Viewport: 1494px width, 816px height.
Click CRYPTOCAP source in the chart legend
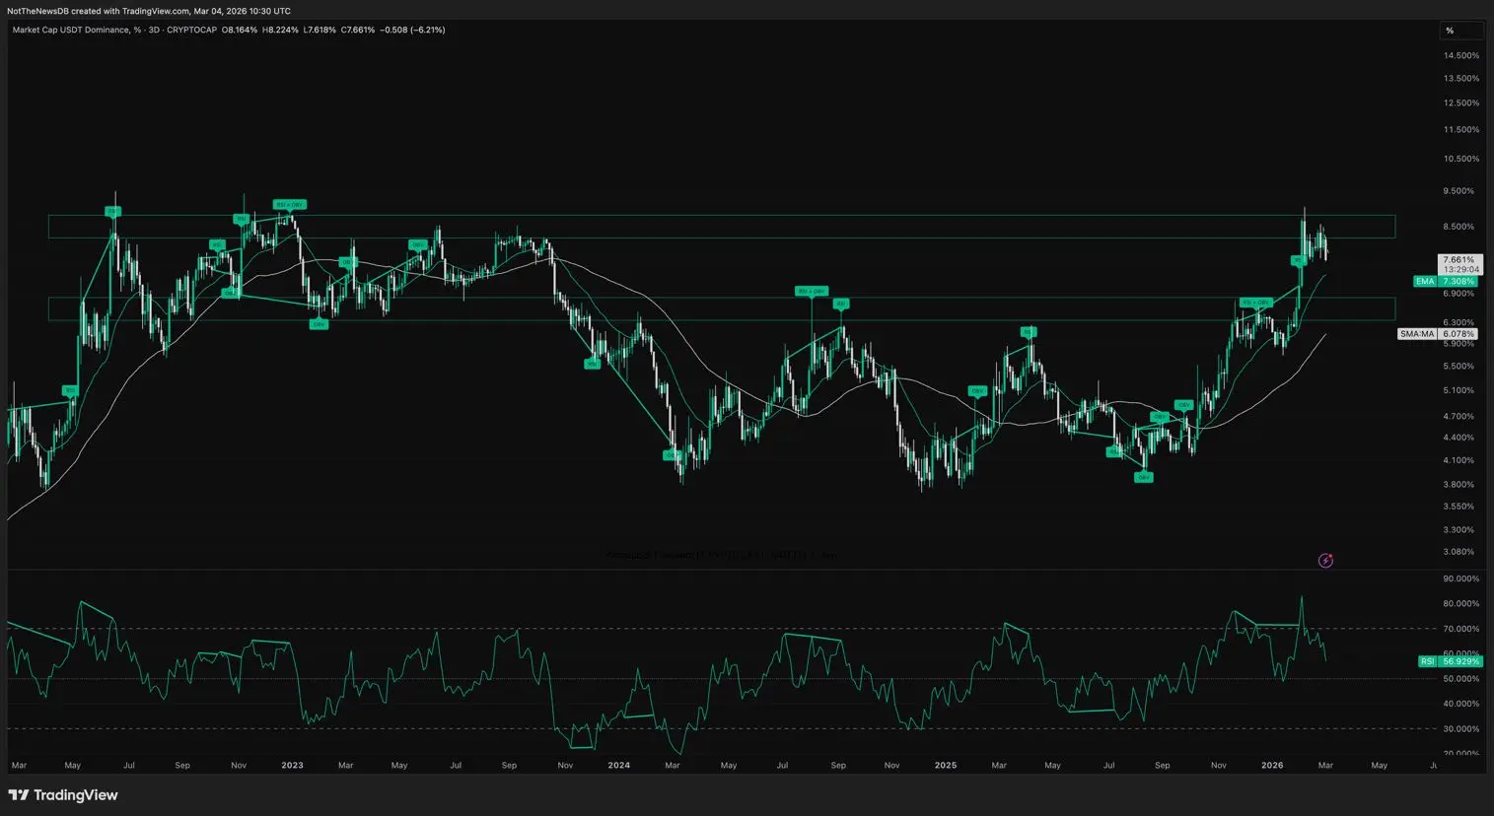191,31
